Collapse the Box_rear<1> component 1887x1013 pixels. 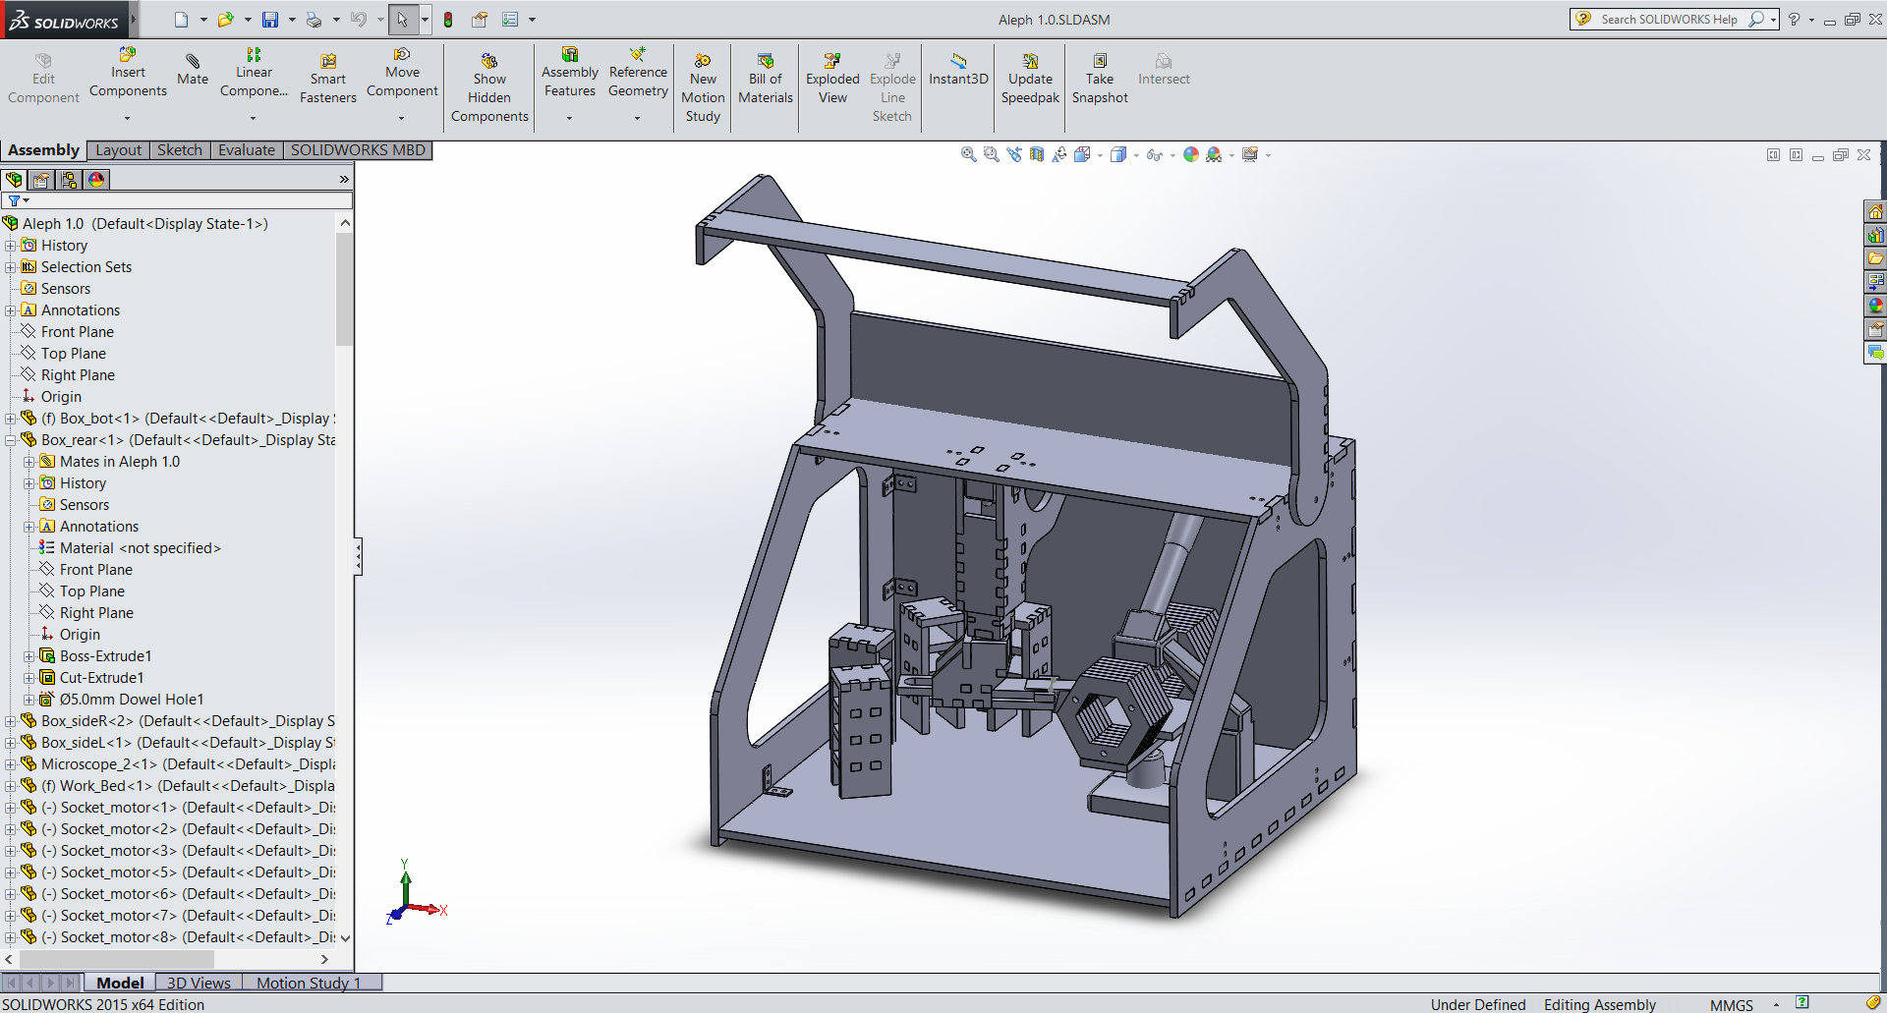11,440
